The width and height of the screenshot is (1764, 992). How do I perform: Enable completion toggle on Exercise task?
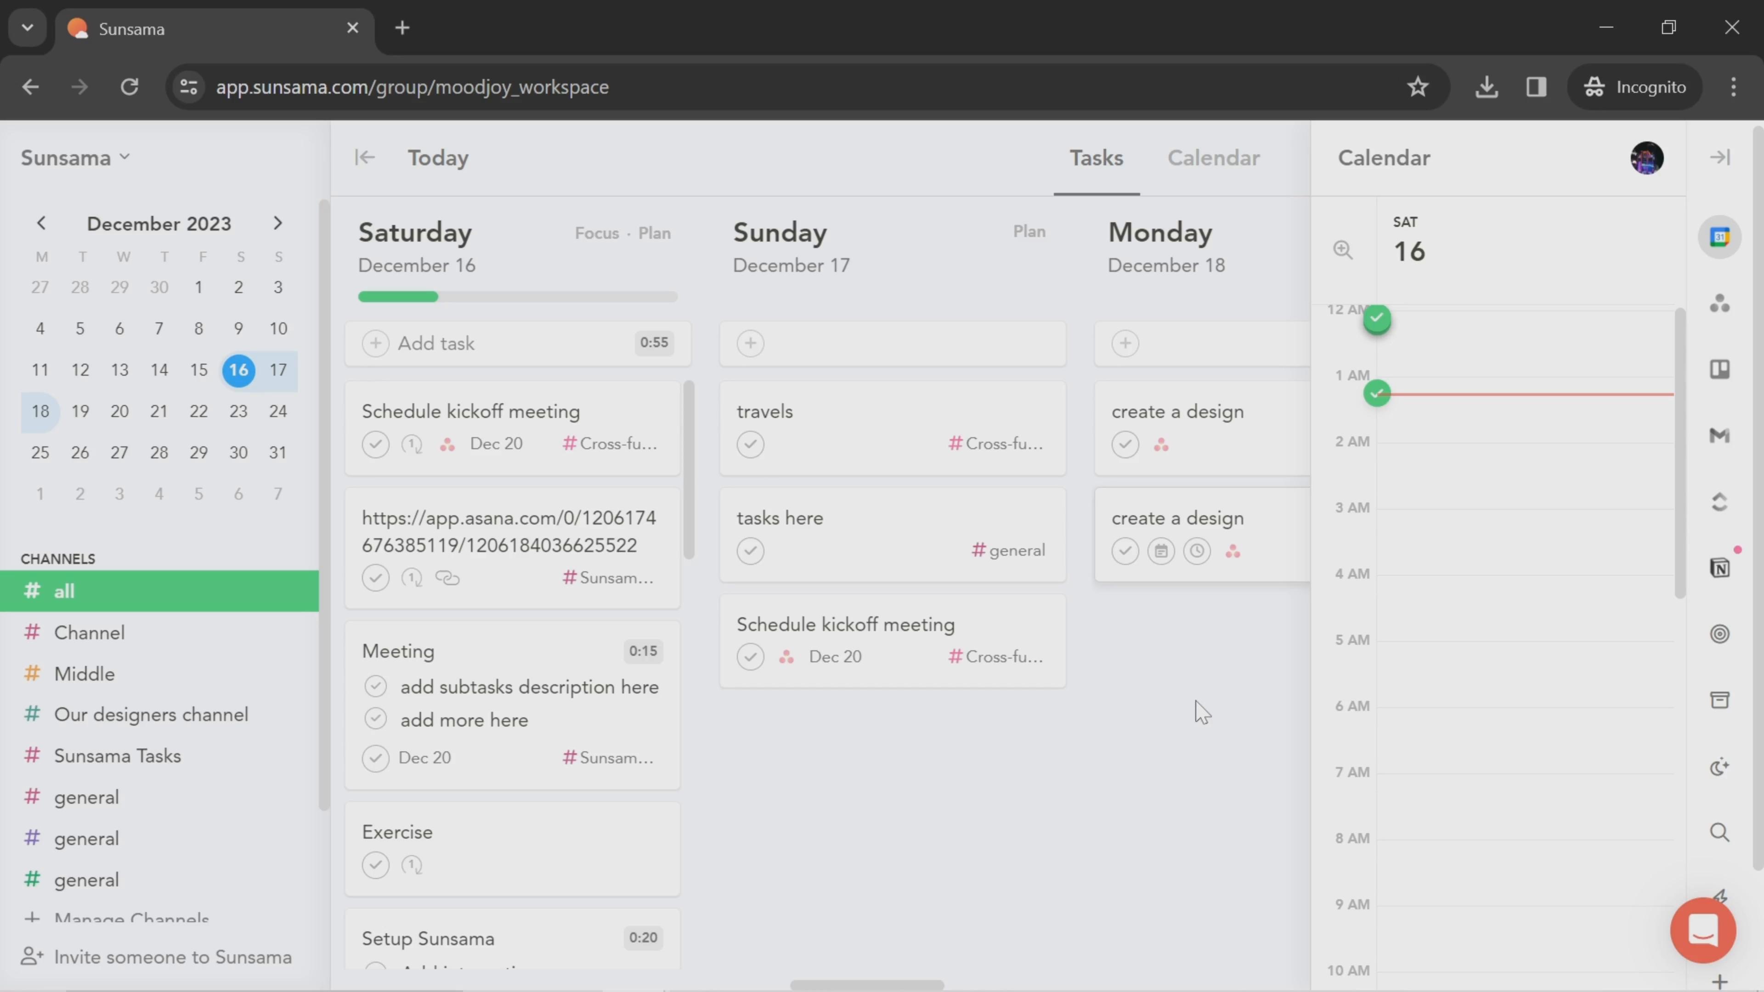point(376,865)
